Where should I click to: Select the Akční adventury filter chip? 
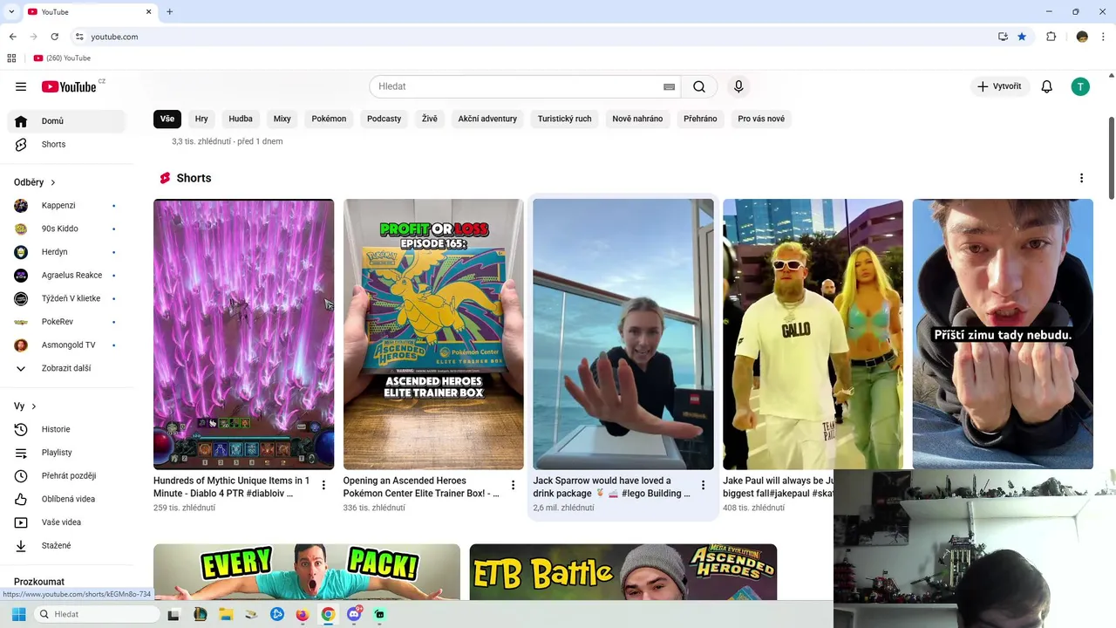(487, 119)
